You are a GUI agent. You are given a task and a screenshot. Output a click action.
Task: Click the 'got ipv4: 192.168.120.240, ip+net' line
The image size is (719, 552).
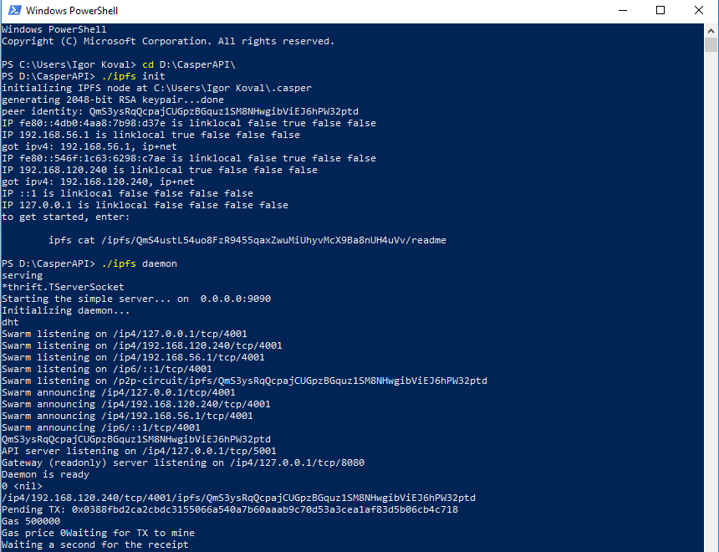click(98, 181)
